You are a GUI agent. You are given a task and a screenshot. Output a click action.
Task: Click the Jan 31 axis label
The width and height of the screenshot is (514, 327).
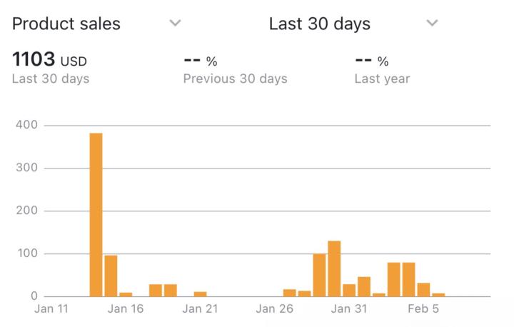click(x=349, y=309)
